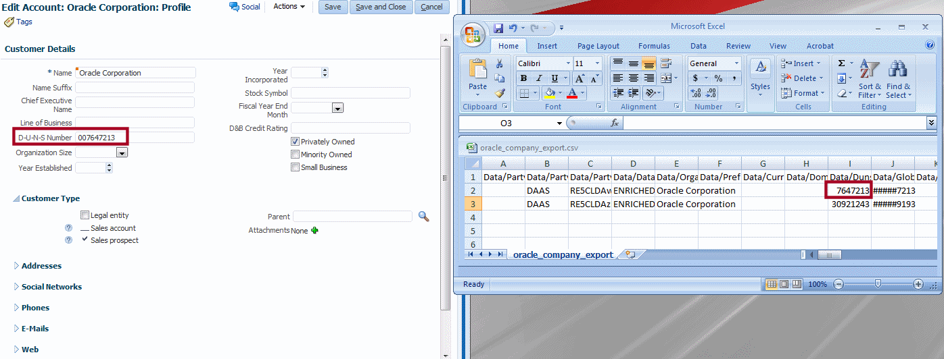Click the Wrap Text icon

666,63
